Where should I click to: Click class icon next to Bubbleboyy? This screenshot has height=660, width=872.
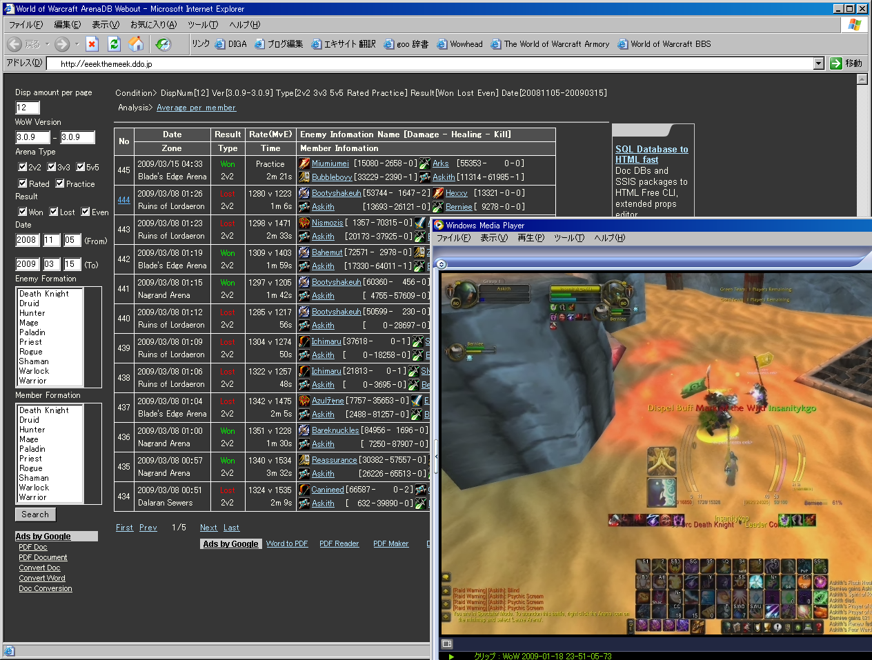click(304, 177)
